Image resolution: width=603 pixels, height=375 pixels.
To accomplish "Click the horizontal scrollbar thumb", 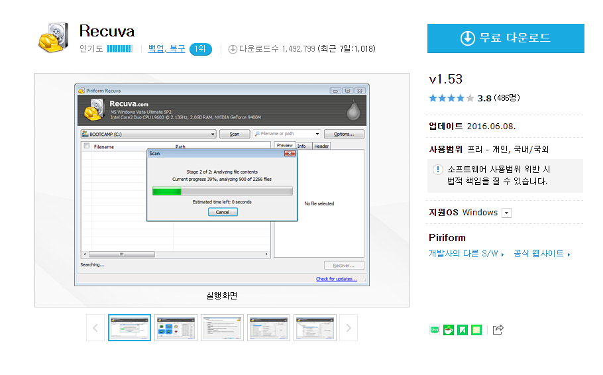I will pos(121,254).
